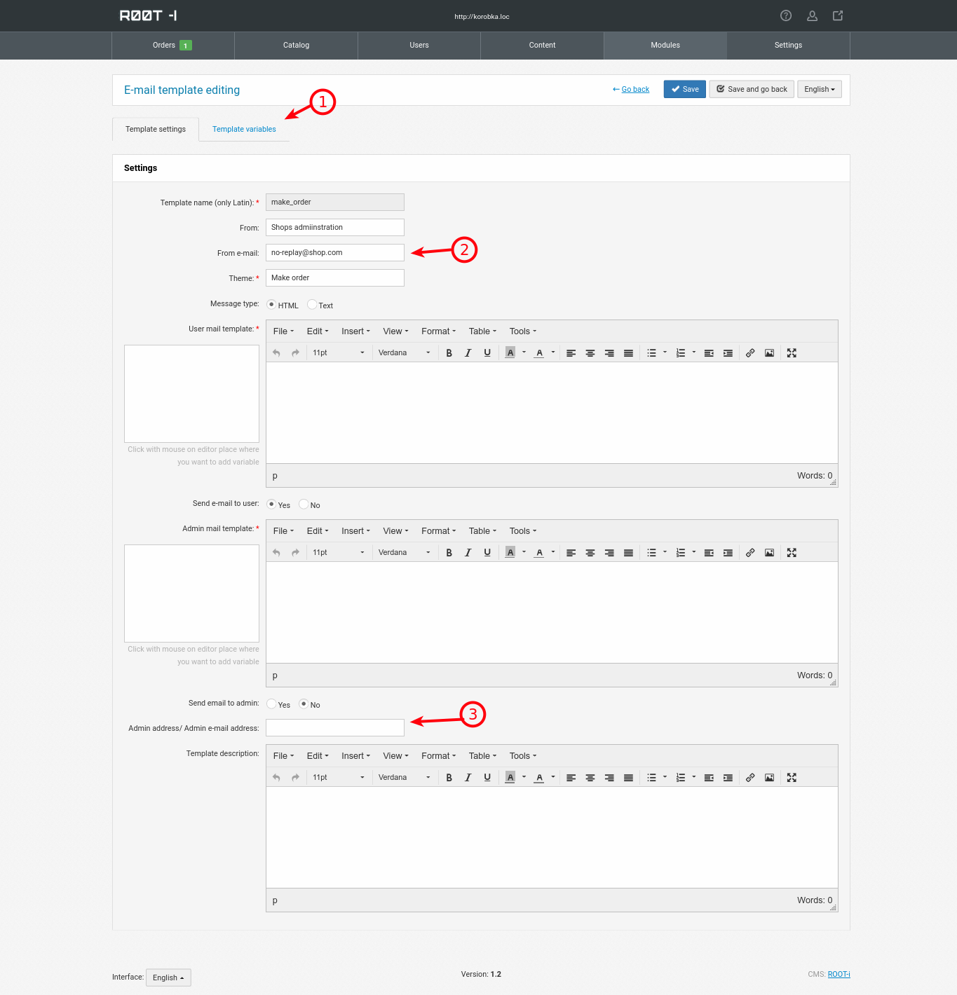Open font size dropdown in User mail editor
Image resolution: width=957 pixels, height=995 pixels.
pyautogui.click(x=339, y=353)
